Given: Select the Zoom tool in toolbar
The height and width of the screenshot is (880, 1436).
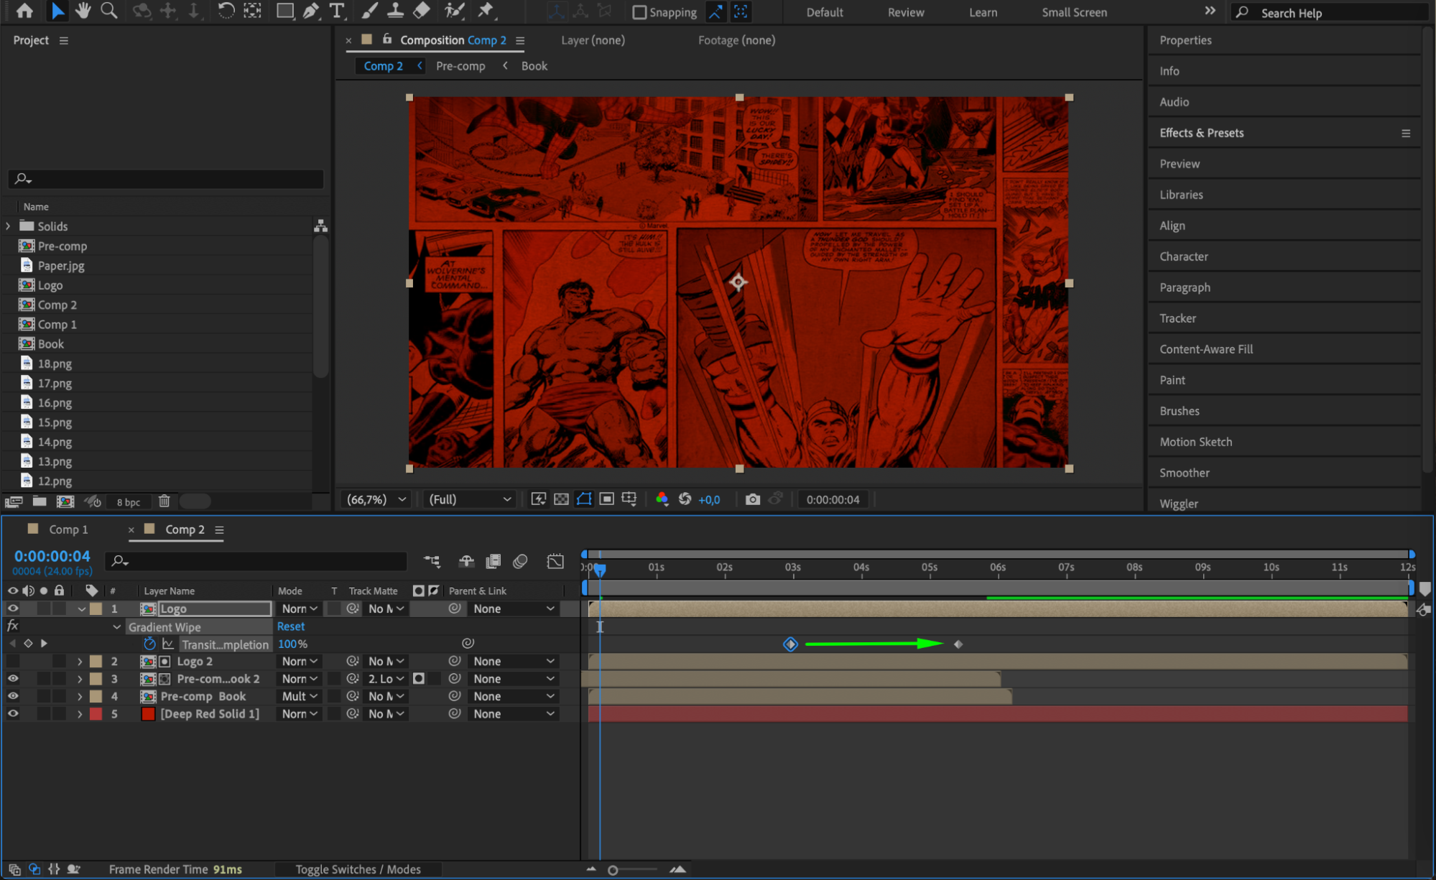Looking at the screenshot, I should (108, 11).
